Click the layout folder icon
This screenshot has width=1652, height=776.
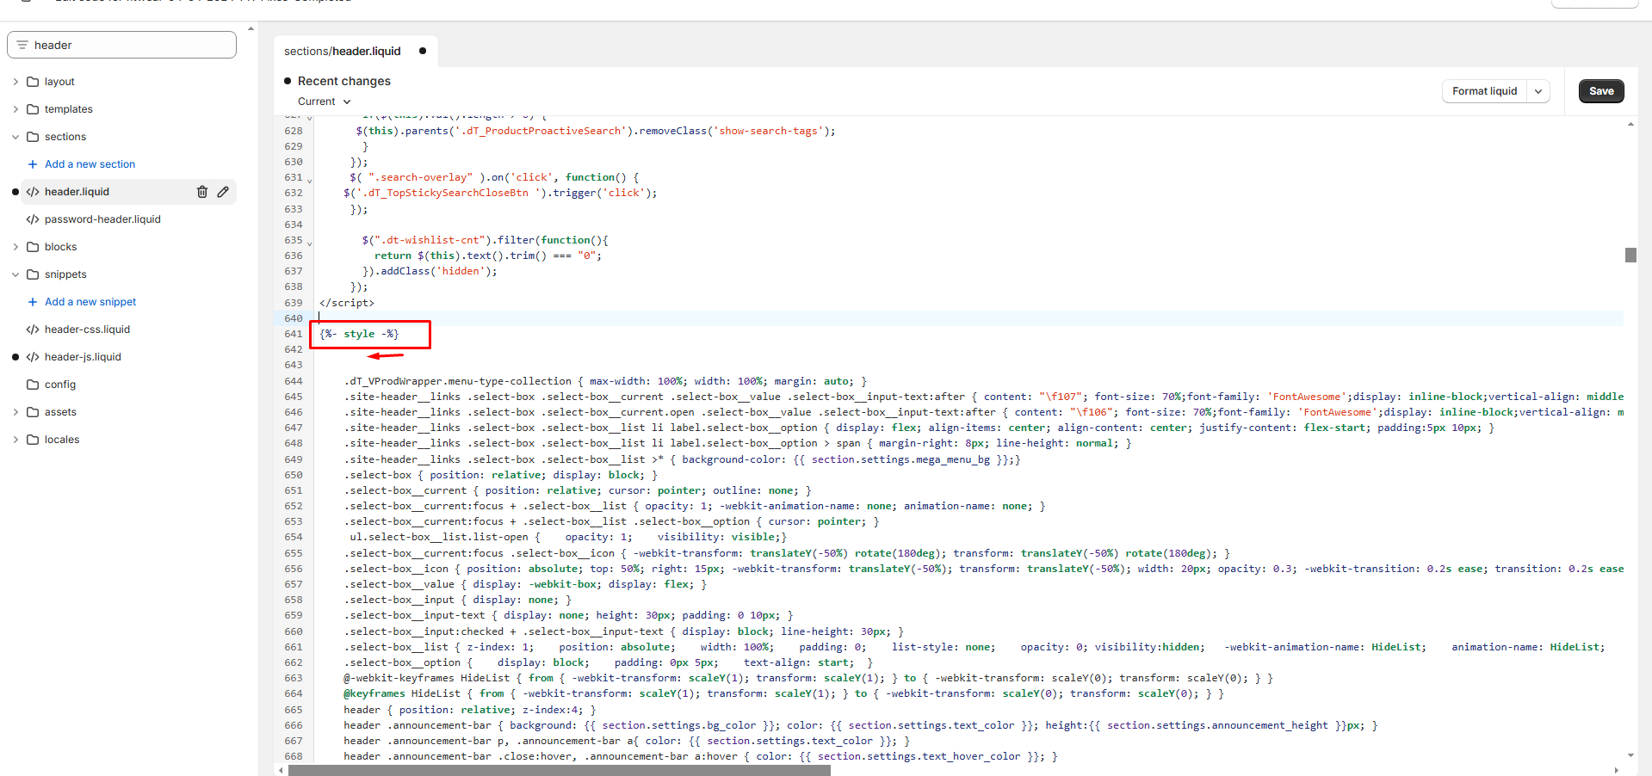pyautogui.click(x=33, y=82)
